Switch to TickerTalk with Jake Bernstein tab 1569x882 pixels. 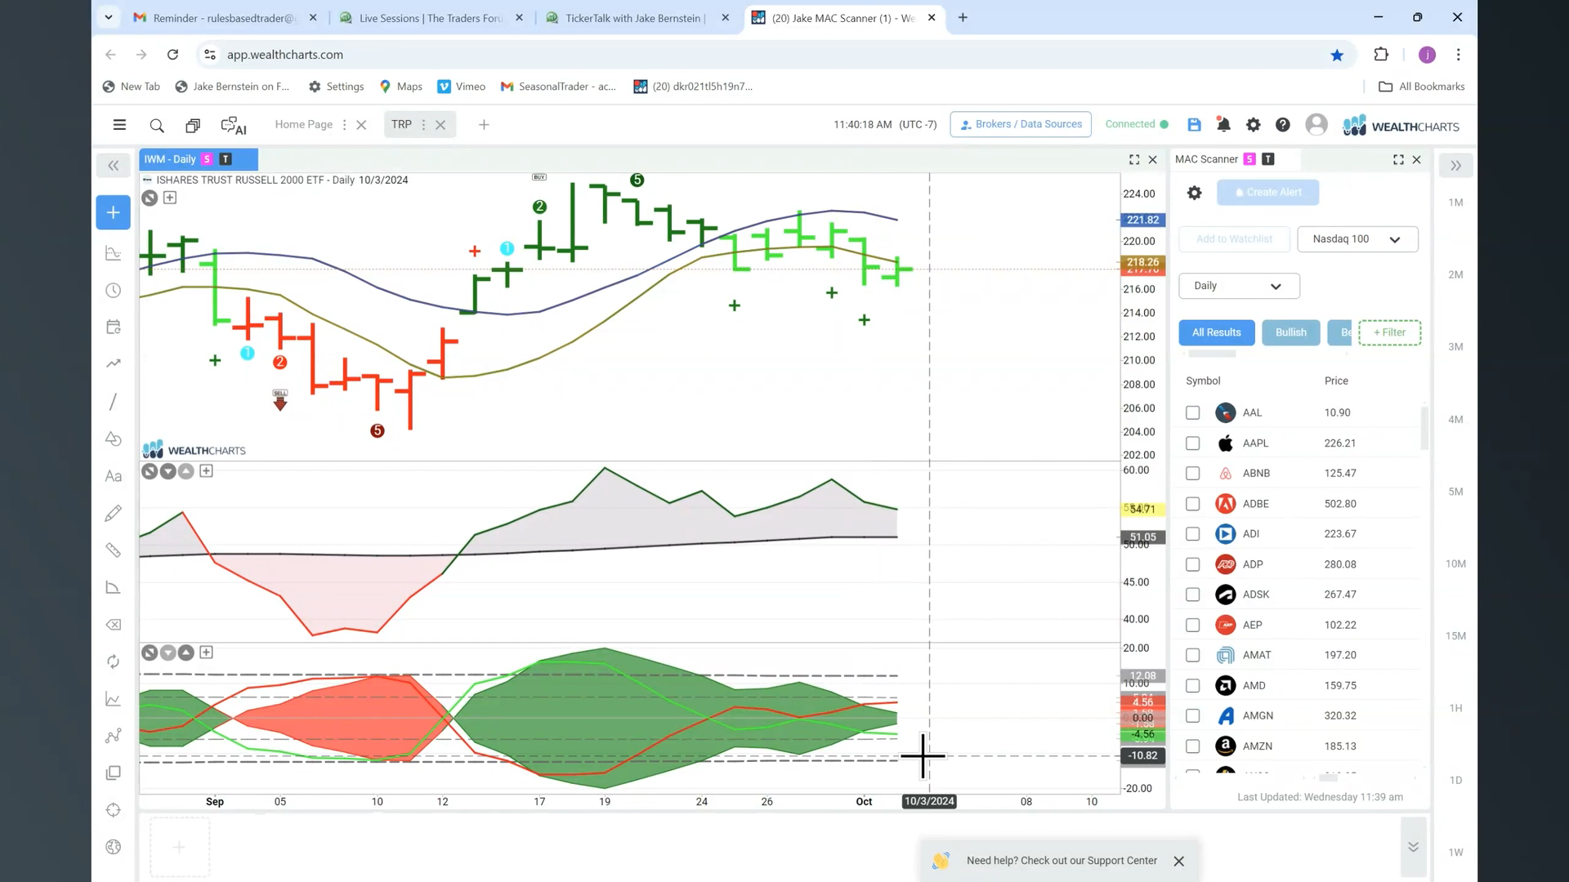[x=634, y=18]
